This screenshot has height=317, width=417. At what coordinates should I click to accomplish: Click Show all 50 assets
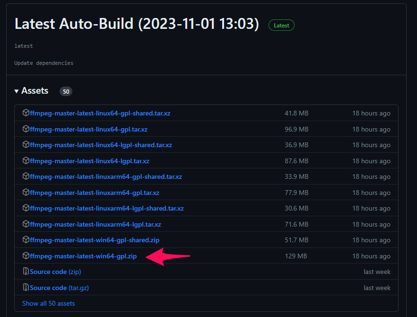coord(49,303)
